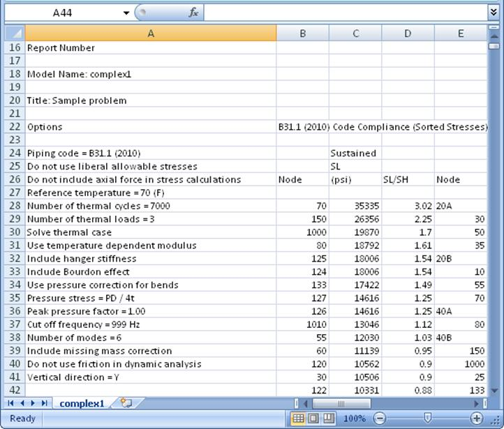Go to the next sheet tab
Screen dimensions: 504x429
point(33,403)
